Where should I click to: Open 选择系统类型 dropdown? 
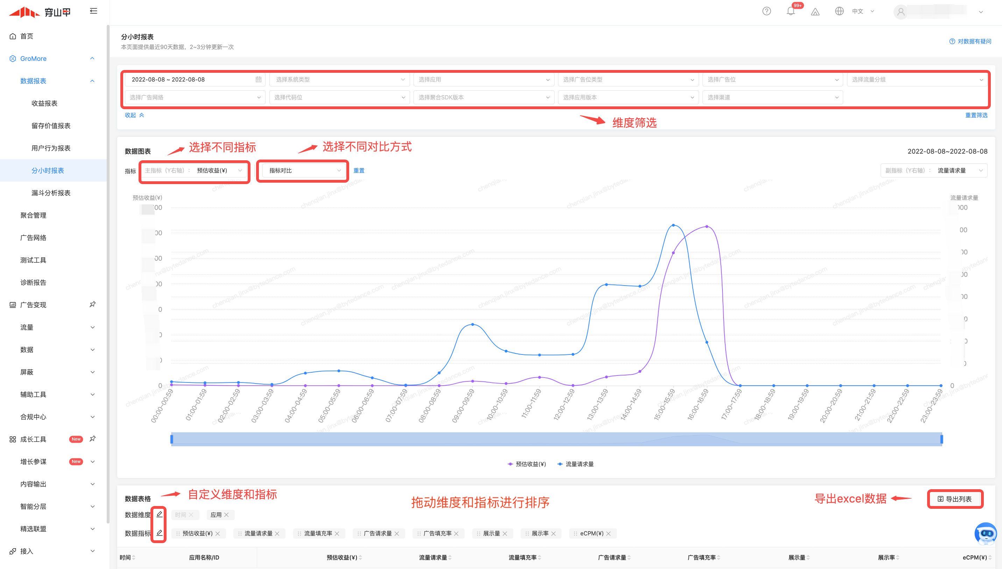point(339,79)
